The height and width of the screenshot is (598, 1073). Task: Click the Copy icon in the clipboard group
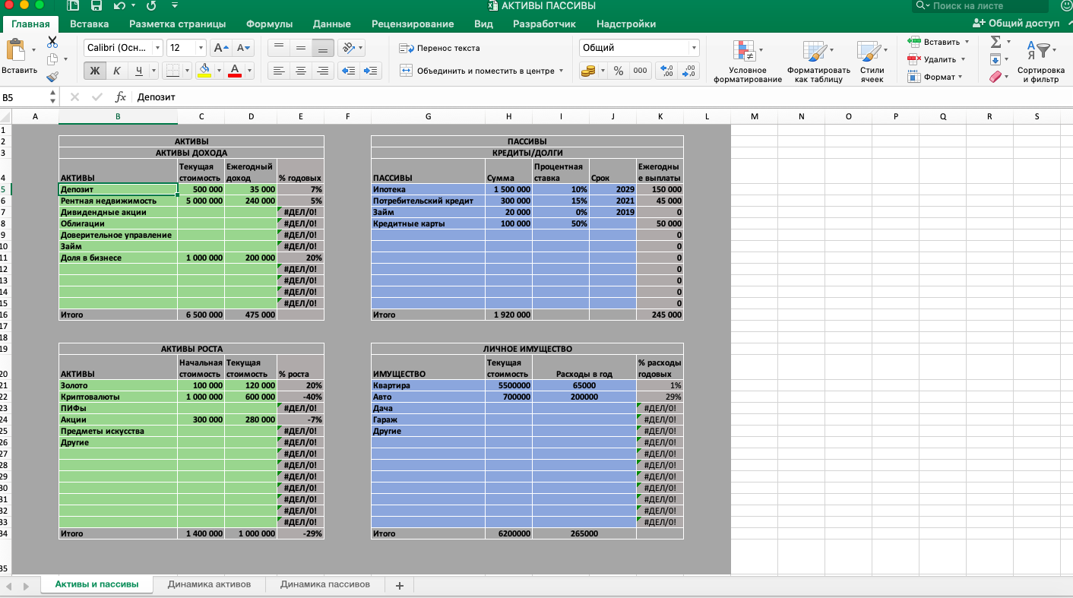pos(52,59)
